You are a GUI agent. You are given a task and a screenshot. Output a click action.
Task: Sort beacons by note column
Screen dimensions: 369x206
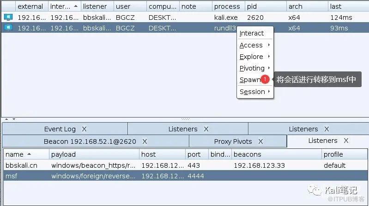point(195,6)
